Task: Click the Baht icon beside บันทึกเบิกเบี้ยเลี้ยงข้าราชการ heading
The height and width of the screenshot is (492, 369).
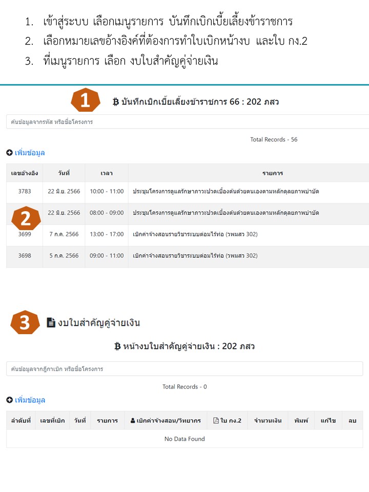Action: [116, 102]
